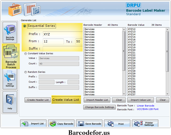Click the Random Series Count field
171x135 pixels.
47,82
